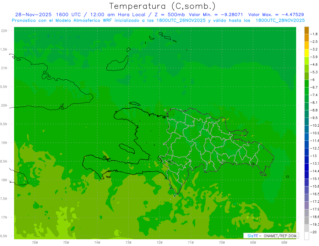Click the 18N latitude axis label
Screen dimensions: 319x246
(4, 180)
